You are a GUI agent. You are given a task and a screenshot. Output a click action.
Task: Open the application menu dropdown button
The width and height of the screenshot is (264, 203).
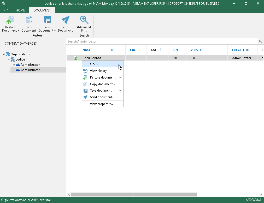(5, 10)
